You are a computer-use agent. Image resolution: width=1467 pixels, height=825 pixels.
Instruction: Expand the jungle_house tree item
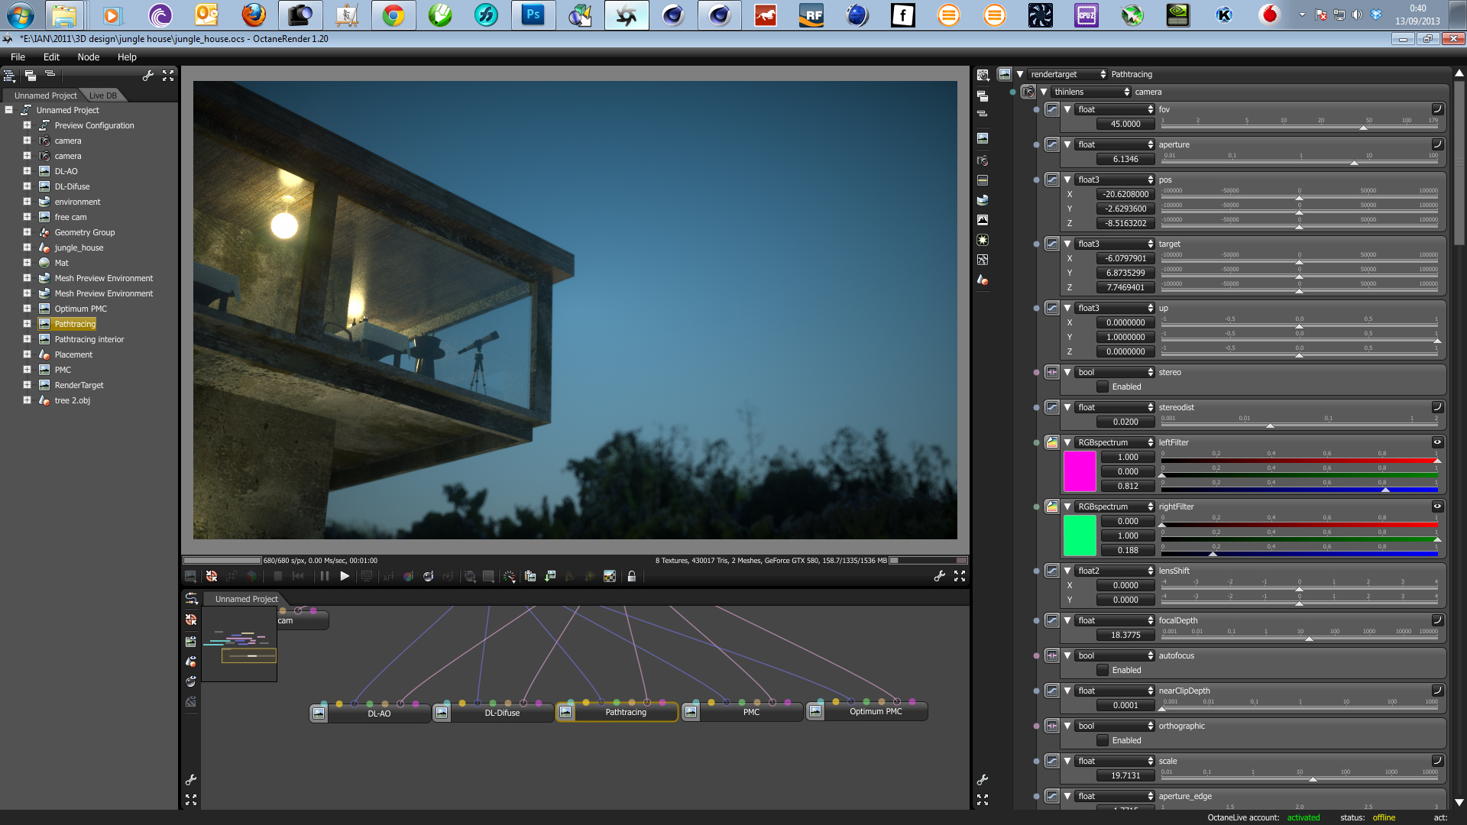coord(27,247)
